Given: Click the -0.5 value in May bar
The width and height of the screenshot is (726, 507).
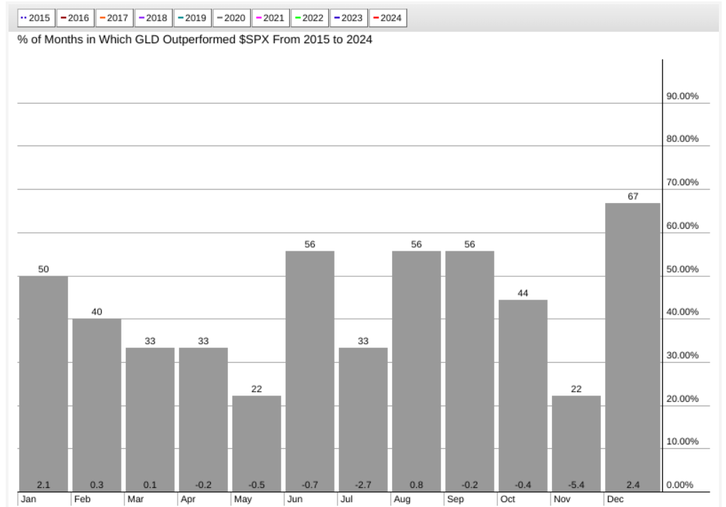Looking at the screenshot, I should click(256, 485).
